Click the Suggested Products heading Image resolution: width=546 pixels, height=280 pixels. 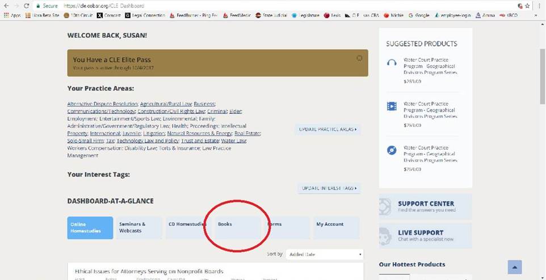coord(422,44)
